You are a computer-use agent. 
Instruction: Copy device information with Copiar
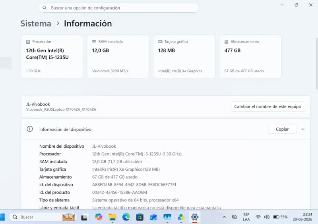pos(282,129)
